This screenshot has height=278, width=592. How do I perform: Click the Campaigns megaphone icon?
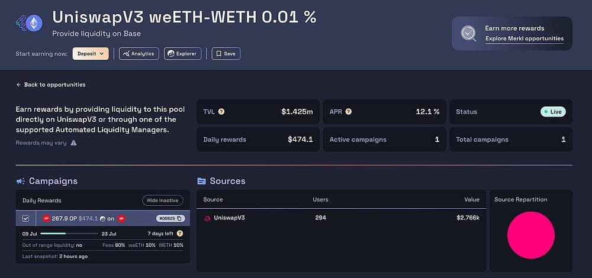click(x=20, y=181)
